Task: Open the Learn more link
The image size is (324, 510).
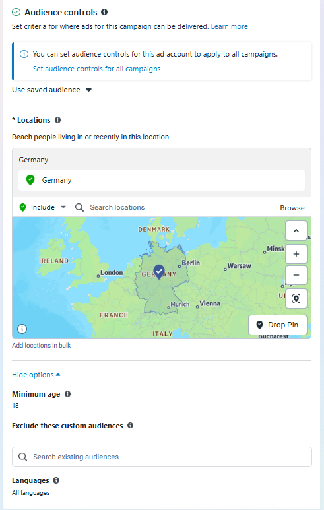Action: [x=230, y=26]
